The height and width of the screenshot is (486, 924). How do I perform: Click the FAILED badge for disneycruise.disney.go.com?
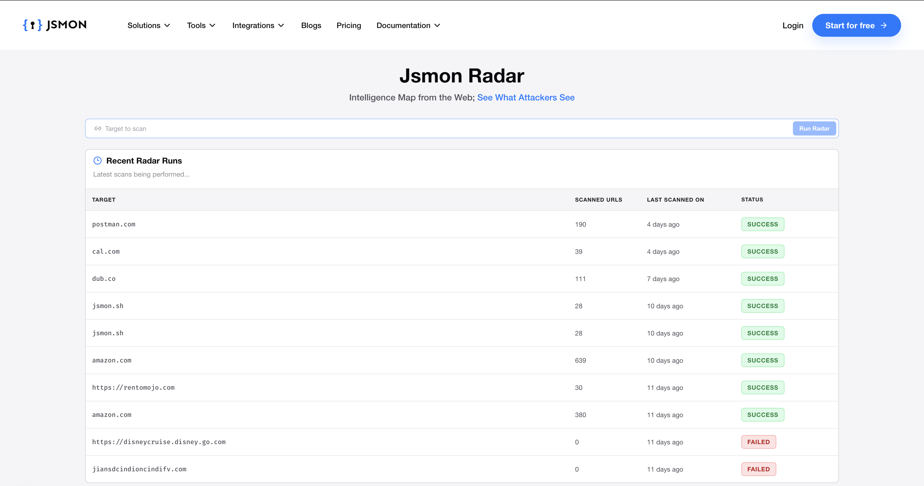pos(759,442)
